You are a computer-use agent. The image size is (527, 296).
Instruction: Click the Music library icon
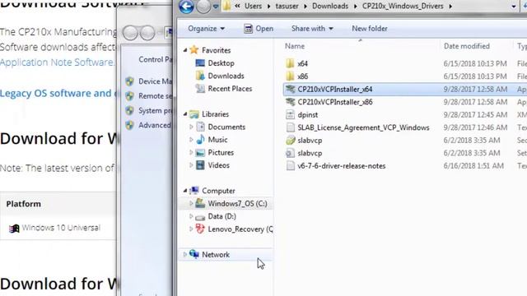coord(200,140)
